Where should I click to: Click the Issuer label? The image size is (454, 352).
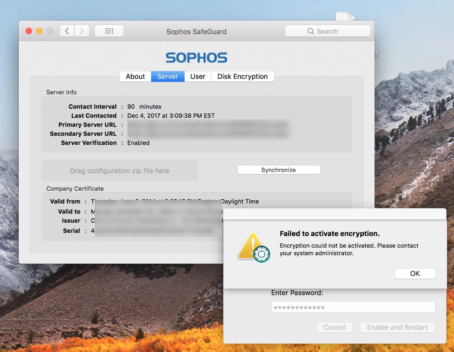click(x=71, y=221)
